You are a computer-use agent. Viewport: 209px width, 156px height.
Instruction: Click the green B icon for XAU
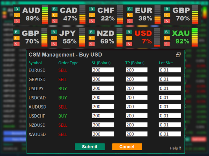click(167, 32)
